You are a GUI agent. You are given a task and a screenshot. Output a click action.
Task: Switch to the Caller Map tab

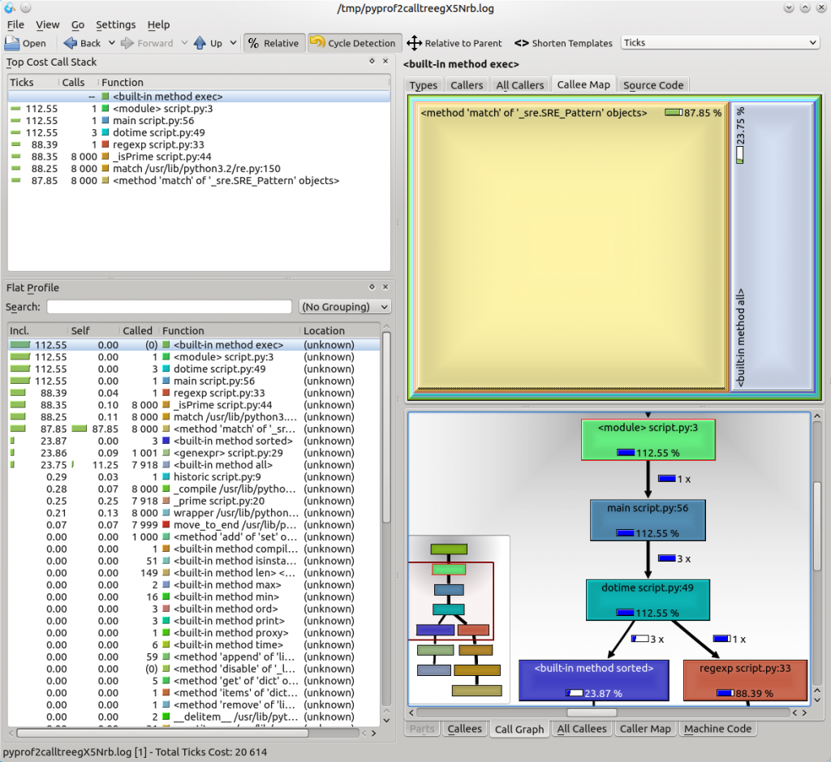click(645, 729)
